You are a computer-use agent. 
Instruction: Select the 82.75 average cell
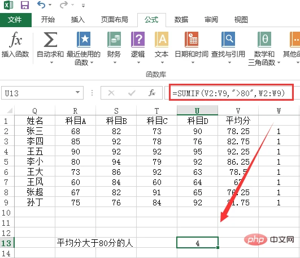[238, 141]
